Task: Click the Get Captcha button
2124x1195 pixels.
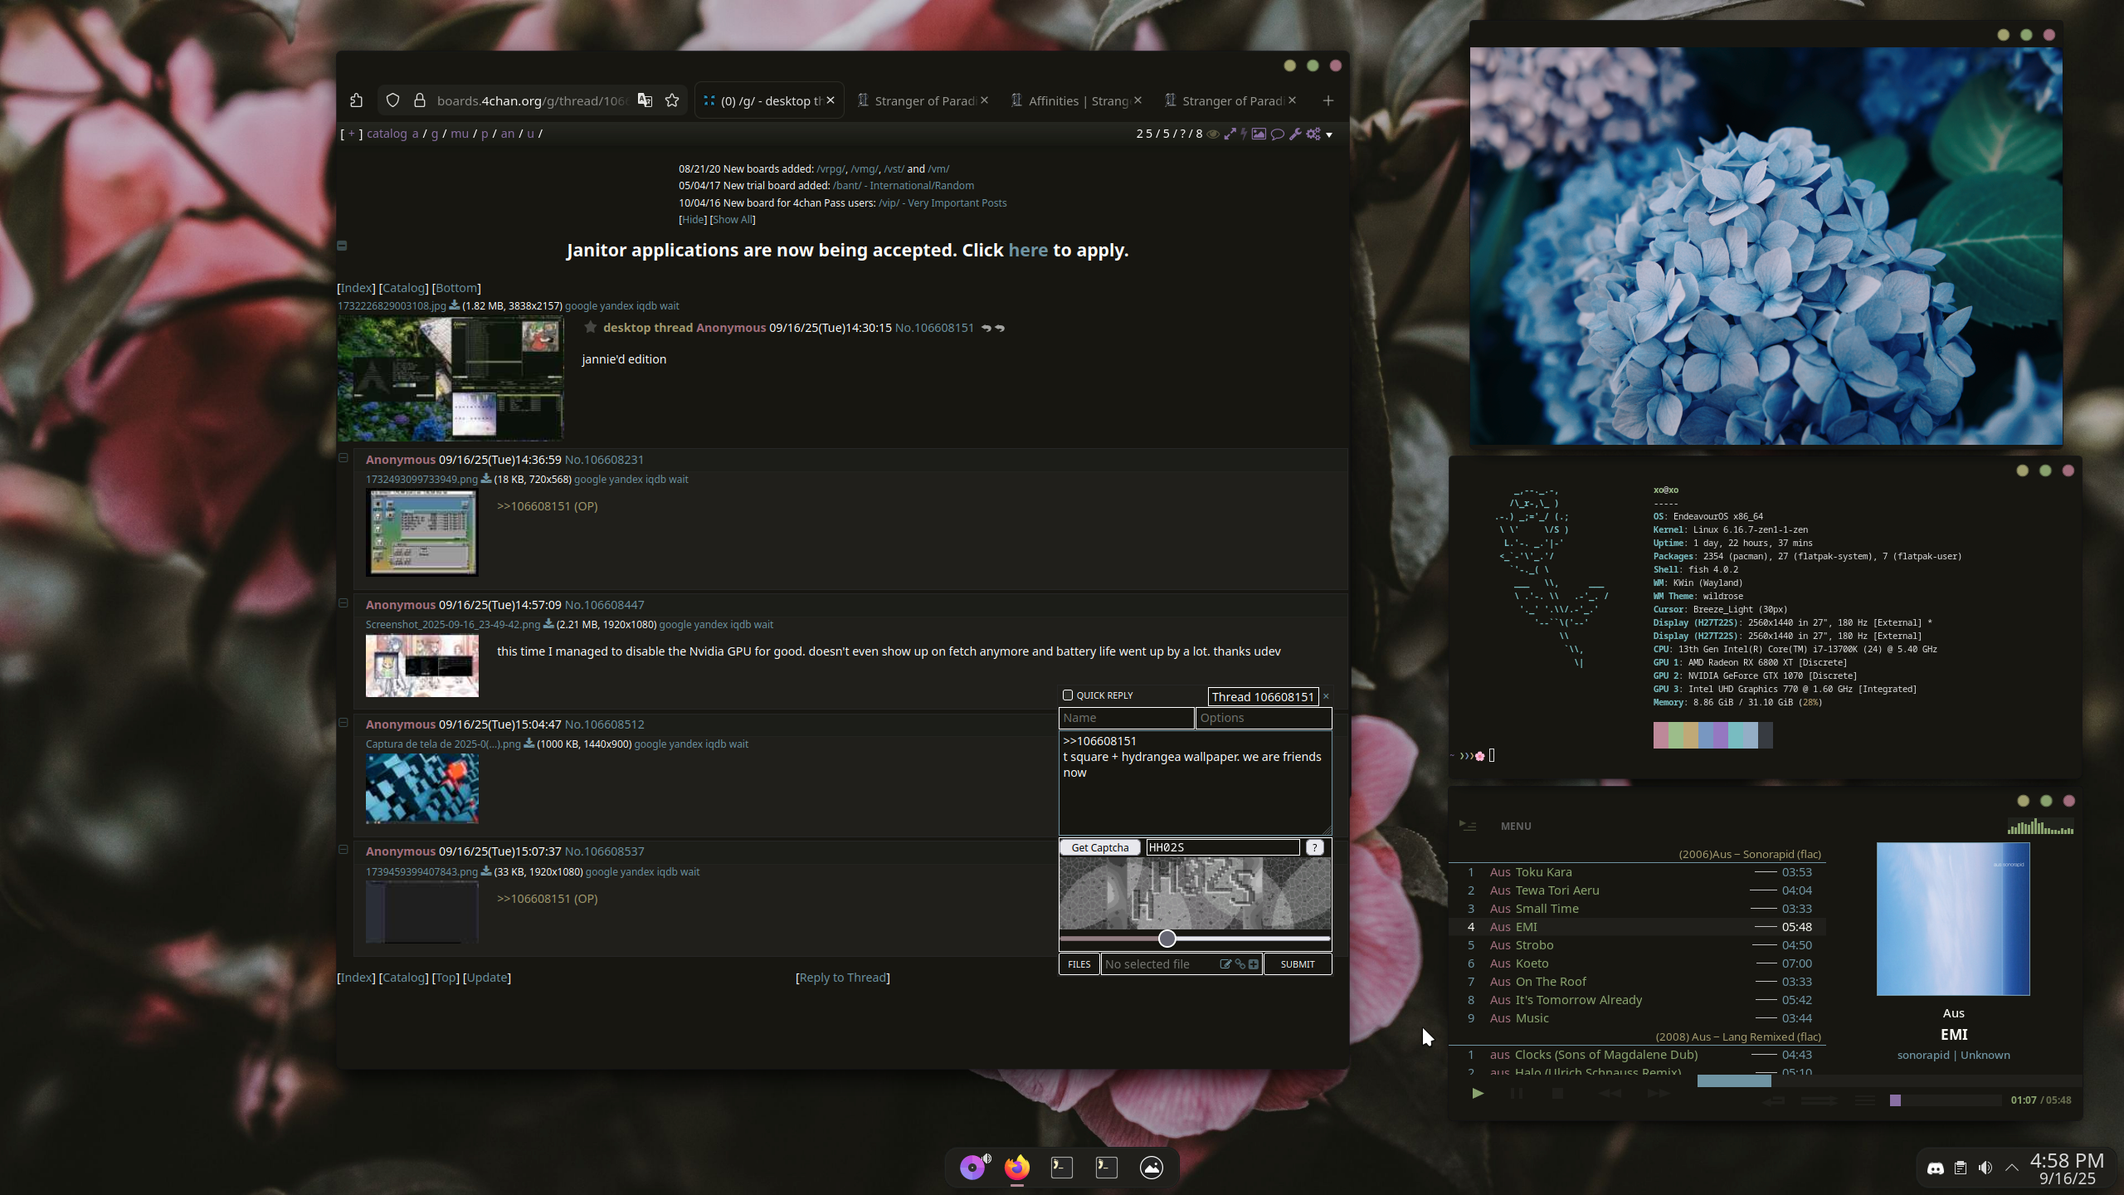Action: point(1100,847)
